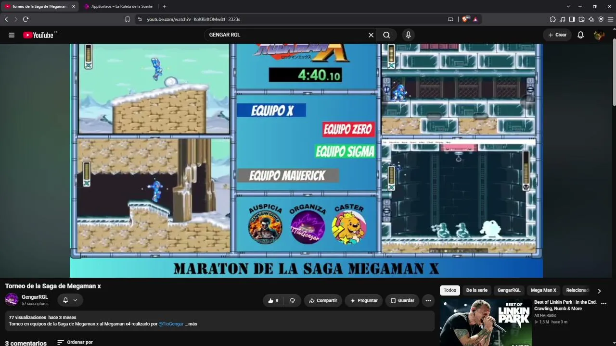
Task: Open the YouTube guide hamburger menu
Action: [12, 35]
